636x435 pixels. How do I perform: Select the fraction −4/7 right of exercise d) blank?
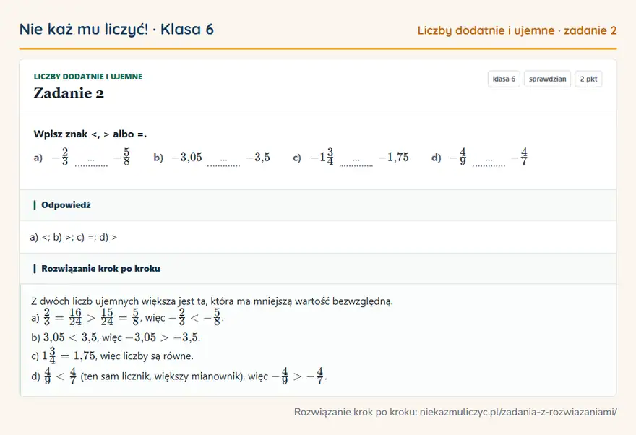(519, 157)
